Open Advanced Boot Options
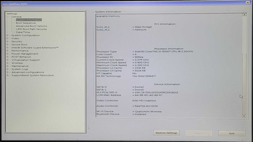253x142 pixels. pyautogui.click(x=31, y=26)
